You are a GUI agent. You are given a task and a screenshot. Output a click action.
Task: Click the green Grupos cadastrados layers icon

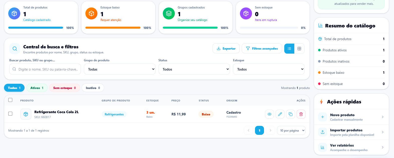[169, 13]
